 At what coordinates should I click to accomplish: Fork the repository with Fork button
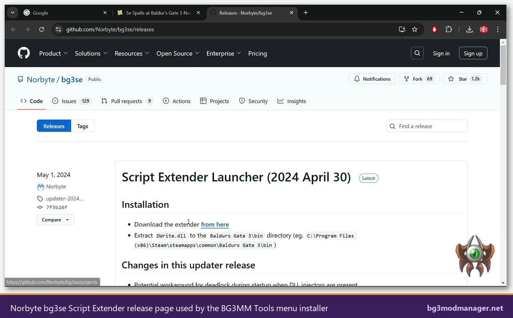tap(419, 79)
